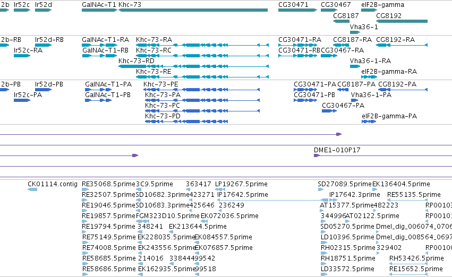Screen dimensions: 452x277
Task: Select the Khc-73-RD transcript label
Action: click(137, 60)
